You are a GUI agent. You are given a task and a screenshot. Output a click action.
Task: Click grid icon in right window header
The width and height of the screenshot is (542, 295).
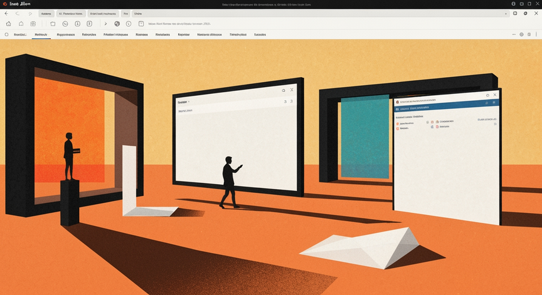tap(494, 103)
